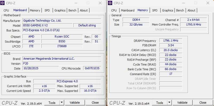Open About tab in left CPU-Z window

tap(84, 10)
